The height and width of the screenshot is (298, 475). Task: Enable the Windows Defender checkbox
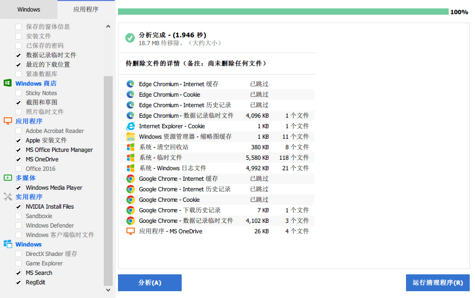pos(18,225)
